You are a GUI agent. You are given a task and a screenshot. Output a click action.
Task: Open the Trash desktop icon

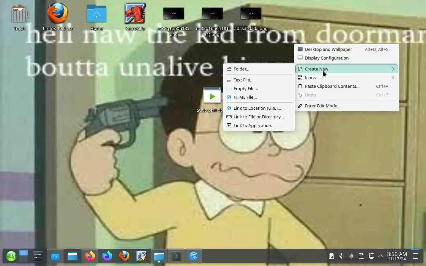[x=19, y=17]
